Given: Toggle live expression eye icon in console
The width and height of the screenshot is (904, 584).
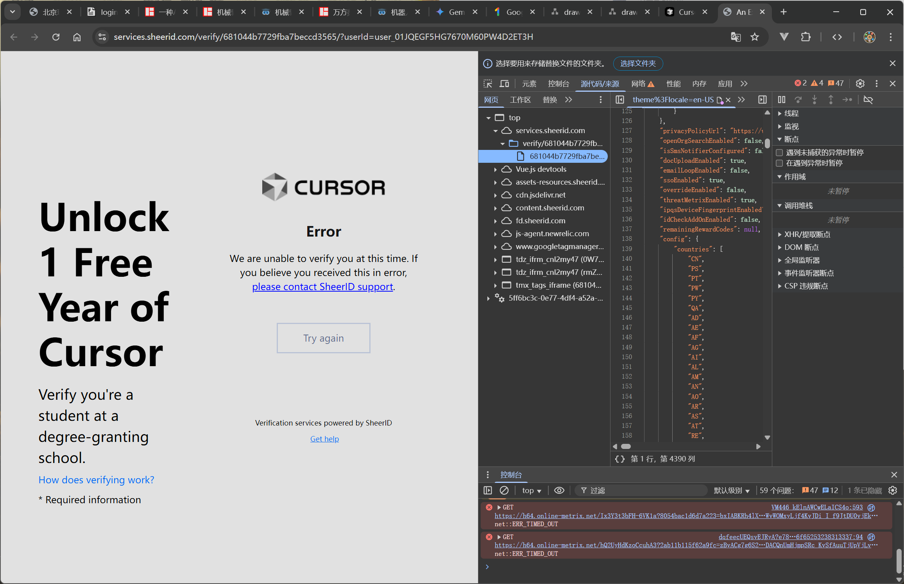Looking at the screenshot, I should coord(559,490).
